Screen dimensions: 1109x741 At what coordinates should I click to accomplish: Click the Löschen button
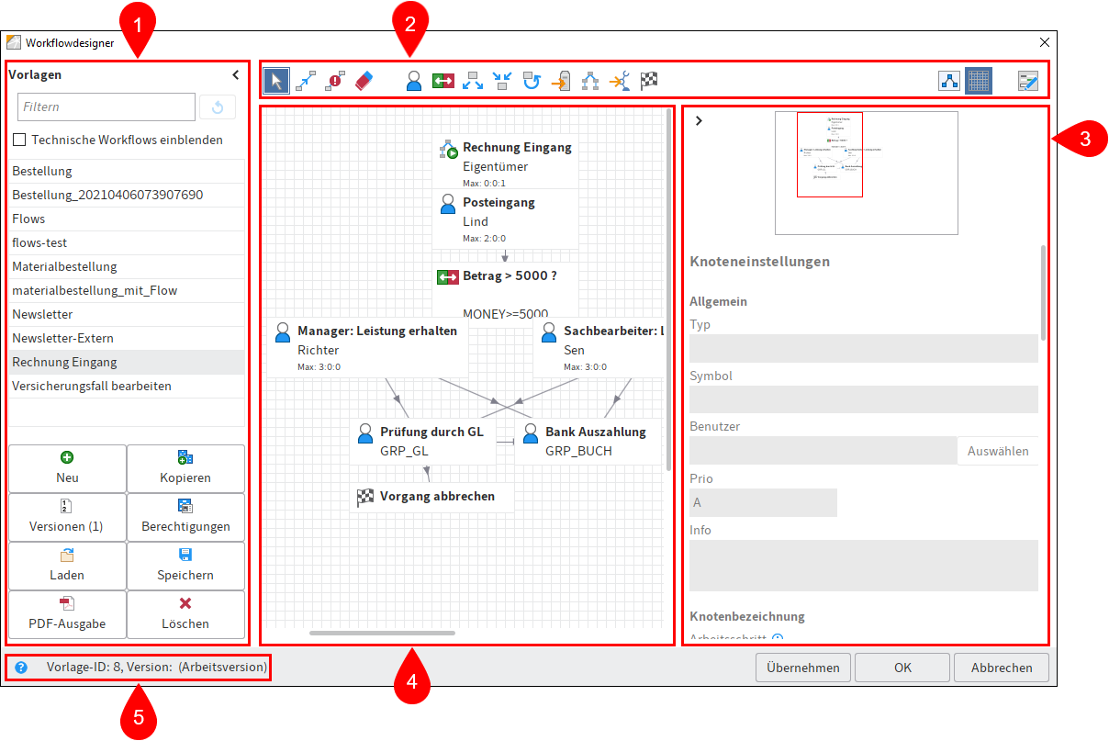tap(185, 614)
